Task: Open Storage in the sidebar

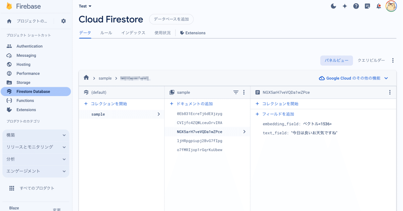Action: tap(24, 83)
